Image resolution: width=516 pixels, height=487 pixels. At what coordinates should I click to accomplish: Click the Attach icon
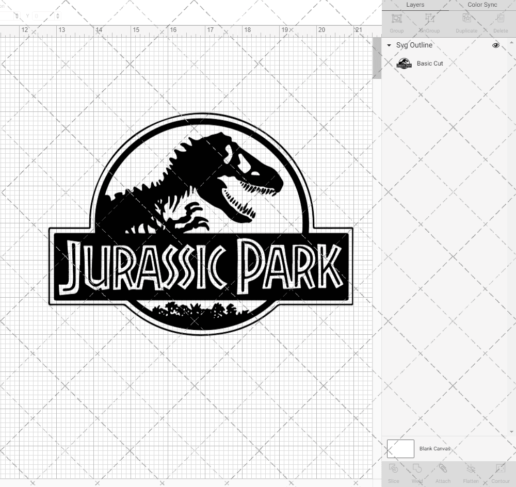click(443, 473)
